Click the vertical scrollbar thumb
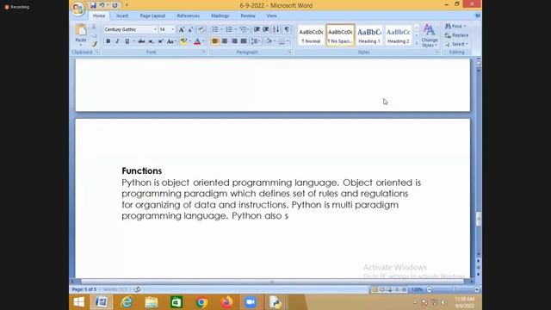 pos(479,219)
